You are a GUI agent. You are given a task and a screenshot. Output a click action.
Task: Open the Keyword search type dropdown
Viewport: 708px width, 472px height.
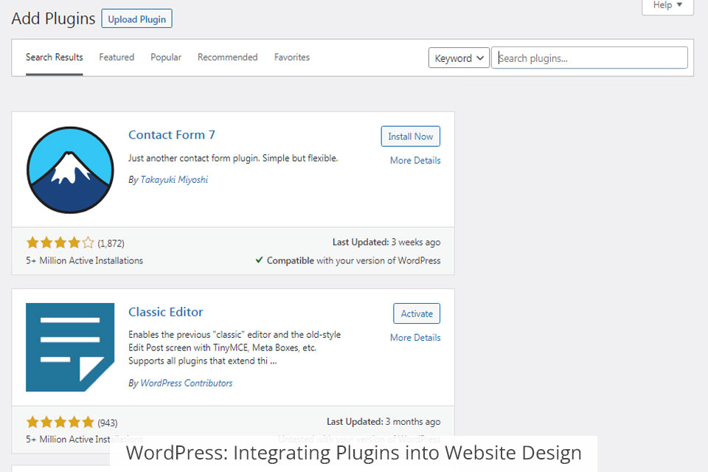[459, 58]
